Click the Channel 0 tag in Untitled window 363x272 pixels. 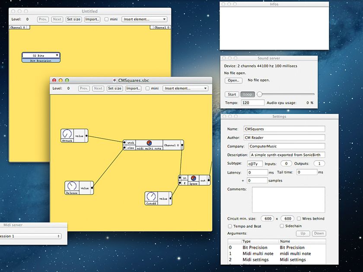tap(19, 27)
